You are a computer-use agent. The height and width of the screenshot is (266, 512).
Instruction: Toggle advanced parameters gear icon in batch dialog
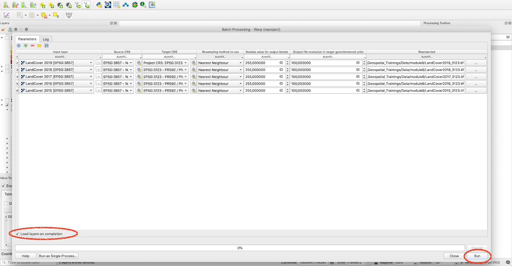click(x=19, y=46)
